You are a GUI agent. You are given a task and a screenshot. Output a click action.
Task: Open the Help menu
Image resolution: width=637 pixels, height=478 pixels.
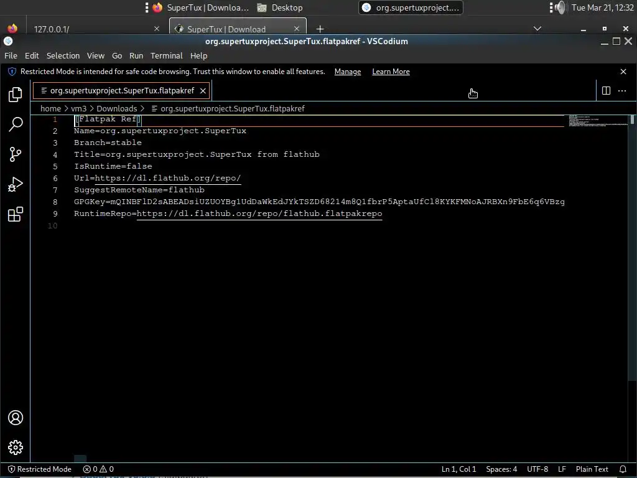click(198, 55)
